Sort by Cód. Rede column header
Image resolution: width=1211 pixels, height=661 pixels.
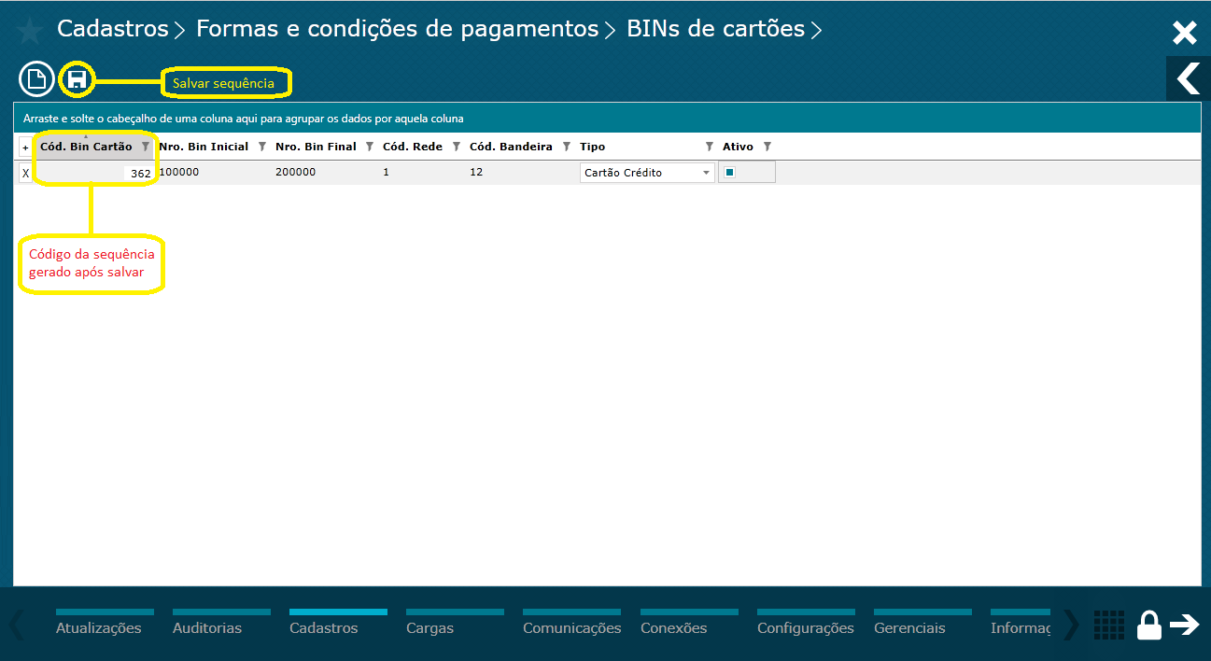[x=413, y=147]
